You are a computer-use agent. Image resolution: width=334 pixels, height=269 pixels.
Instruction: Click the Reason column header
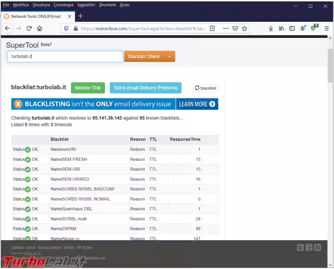point(138,139)
